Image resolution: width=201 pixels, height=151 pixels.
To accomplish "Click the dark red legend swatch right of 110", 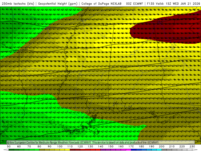I will pos(72,150).
